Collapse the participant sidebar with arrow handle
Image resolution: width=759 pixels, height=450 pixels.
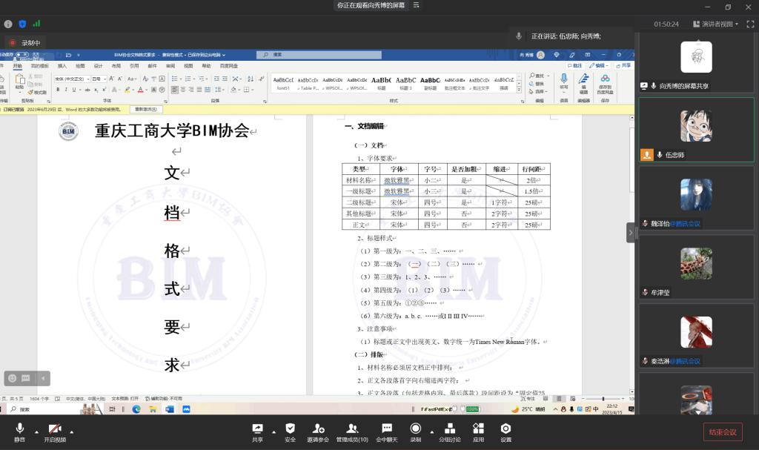631,232
